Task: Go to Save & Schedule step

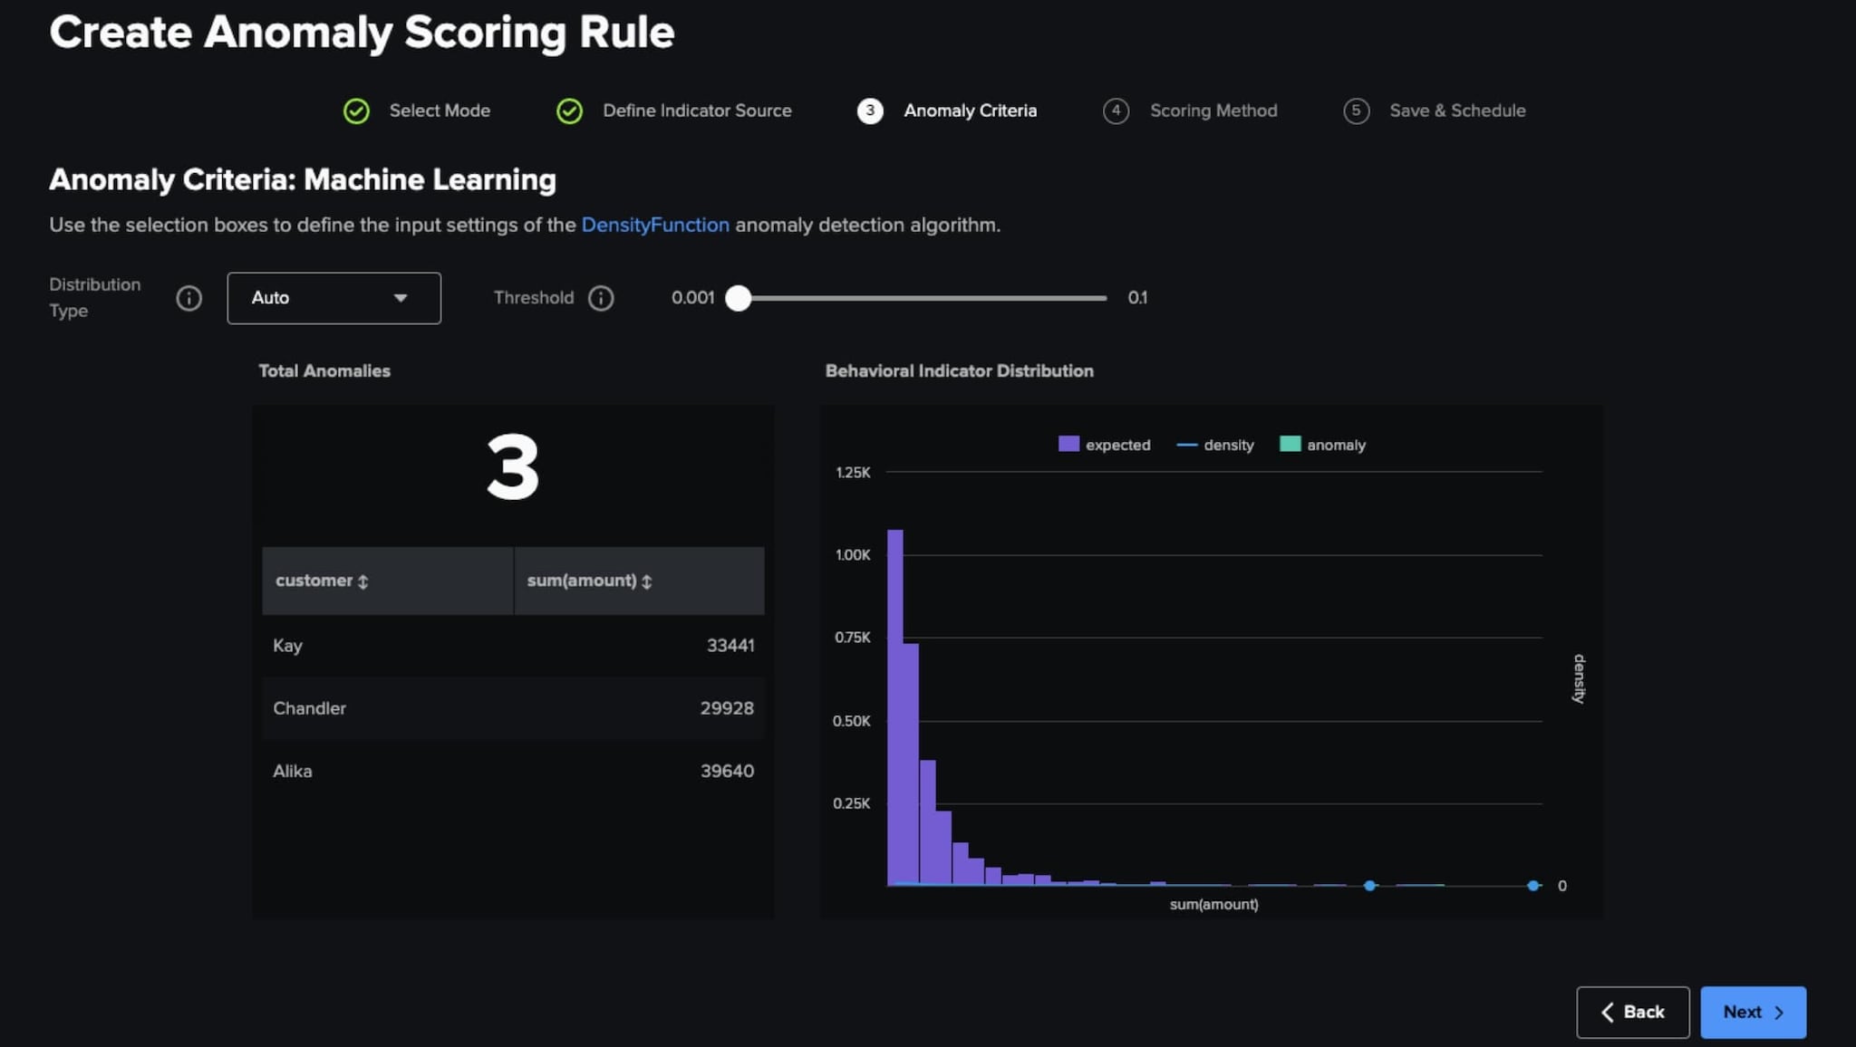Action: pos(1456,110)
